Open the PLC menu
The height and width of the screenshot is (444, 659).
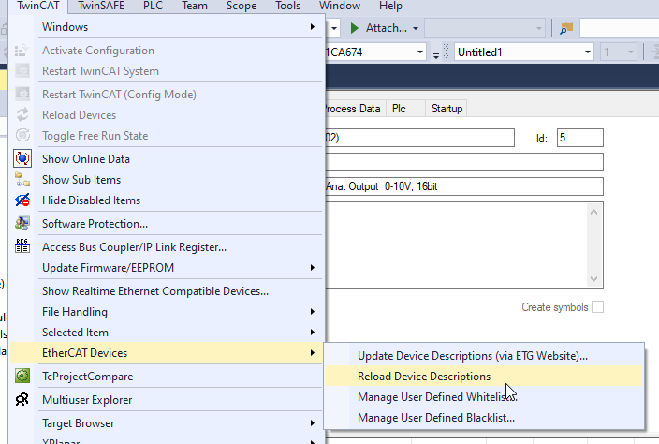(x=153, y=6)
